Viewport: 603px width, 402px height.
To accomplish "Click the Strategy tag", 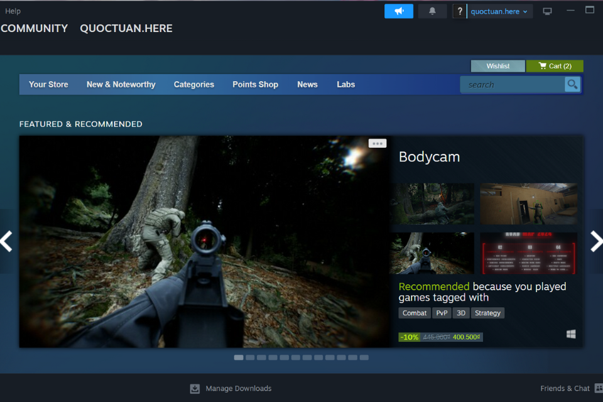I will 487,313.
